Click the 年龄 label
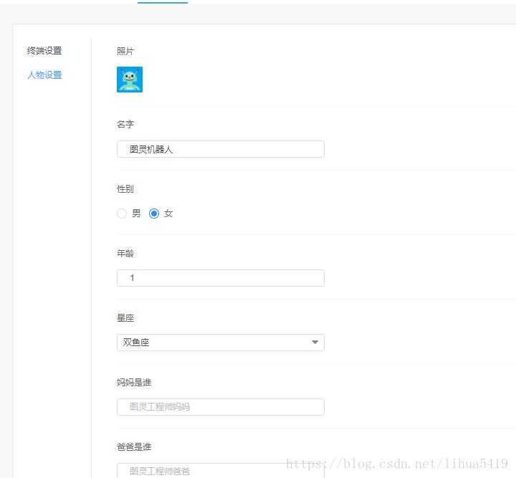 click(x=125, y=253)
